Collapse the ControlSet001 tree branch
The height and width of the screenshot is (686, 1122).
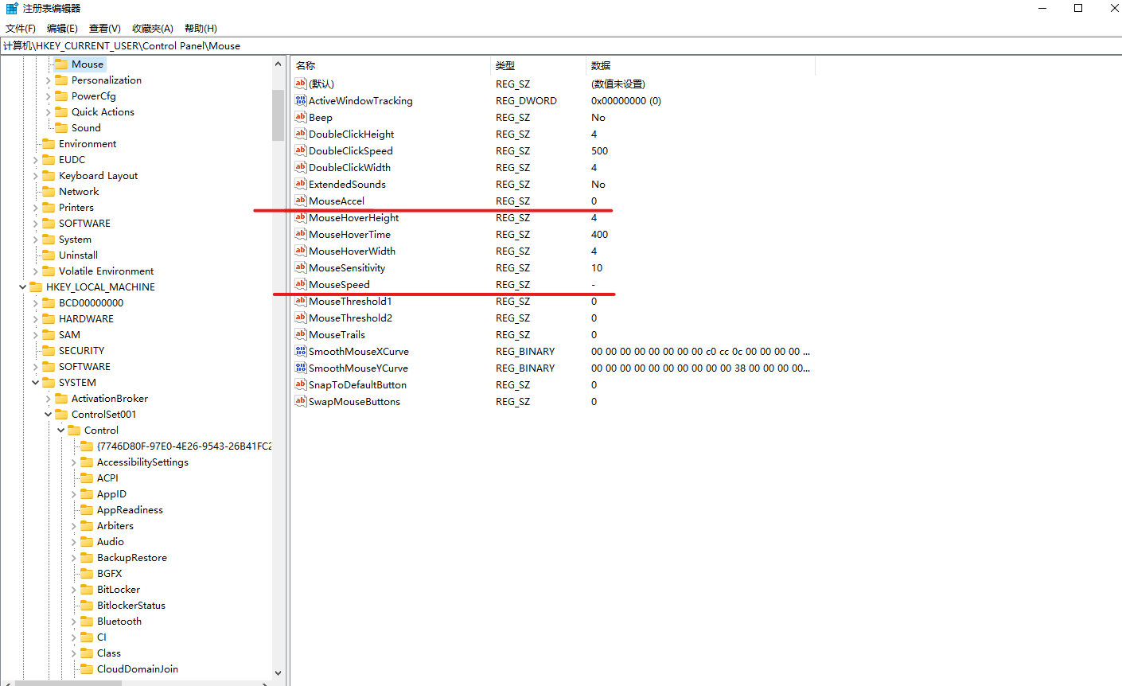[48, 414]
